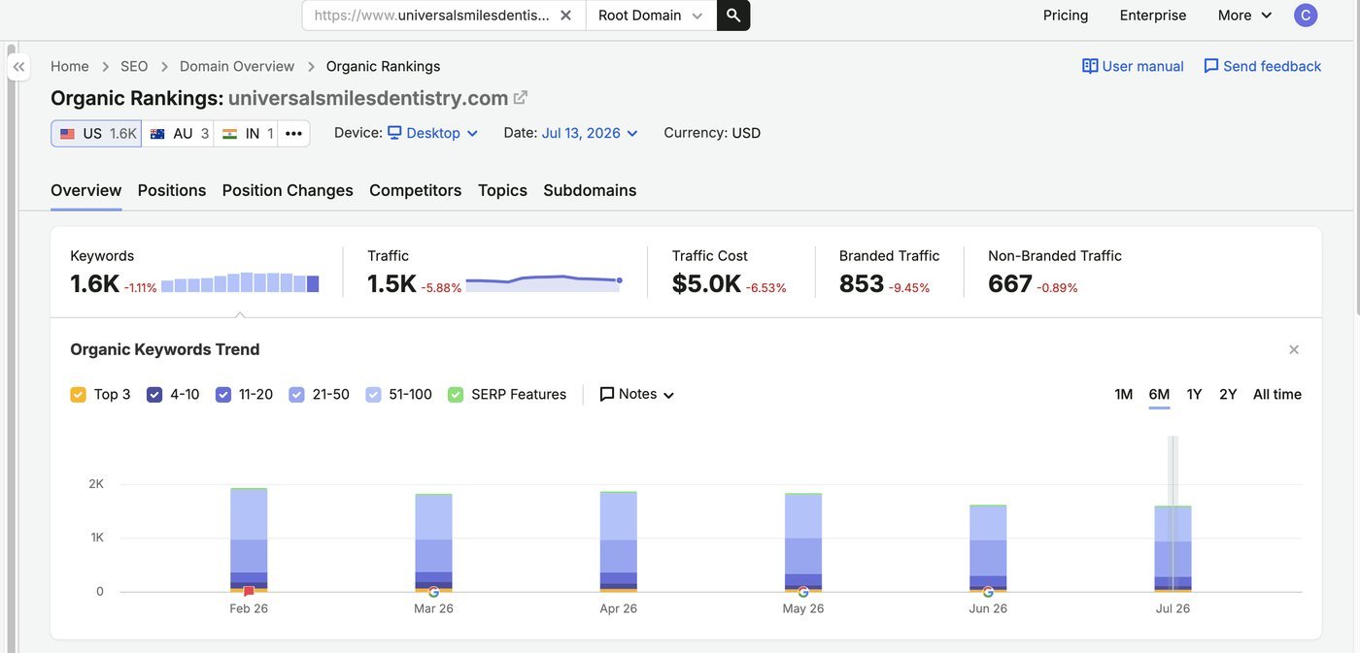Open more country databases ellipsis
Viewport: 1360px width, 653px height.
[x=293, y=133]
